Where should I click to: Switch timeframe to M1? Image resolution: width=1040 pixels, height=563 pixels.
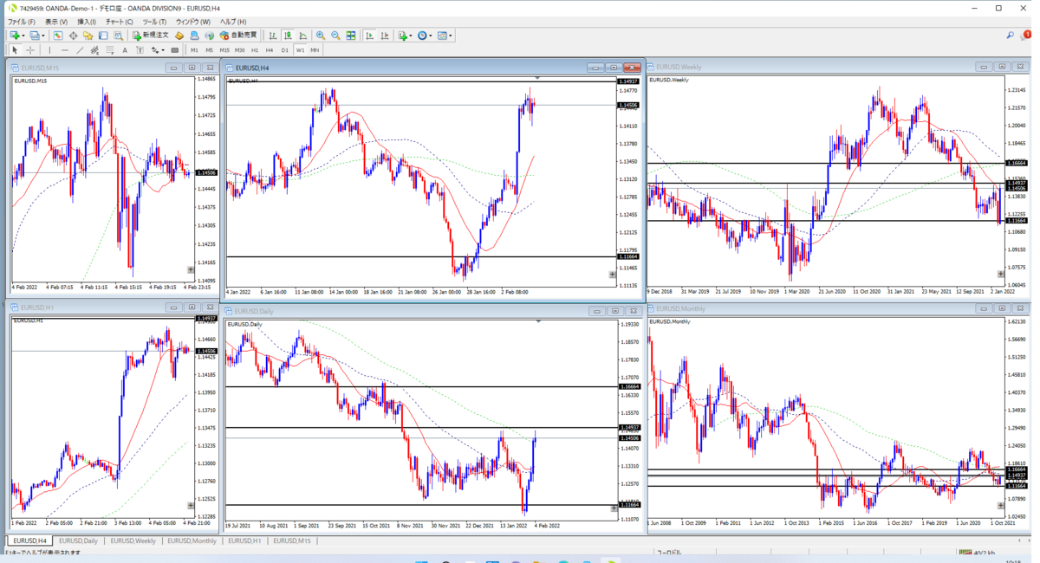tap(195, 50)
